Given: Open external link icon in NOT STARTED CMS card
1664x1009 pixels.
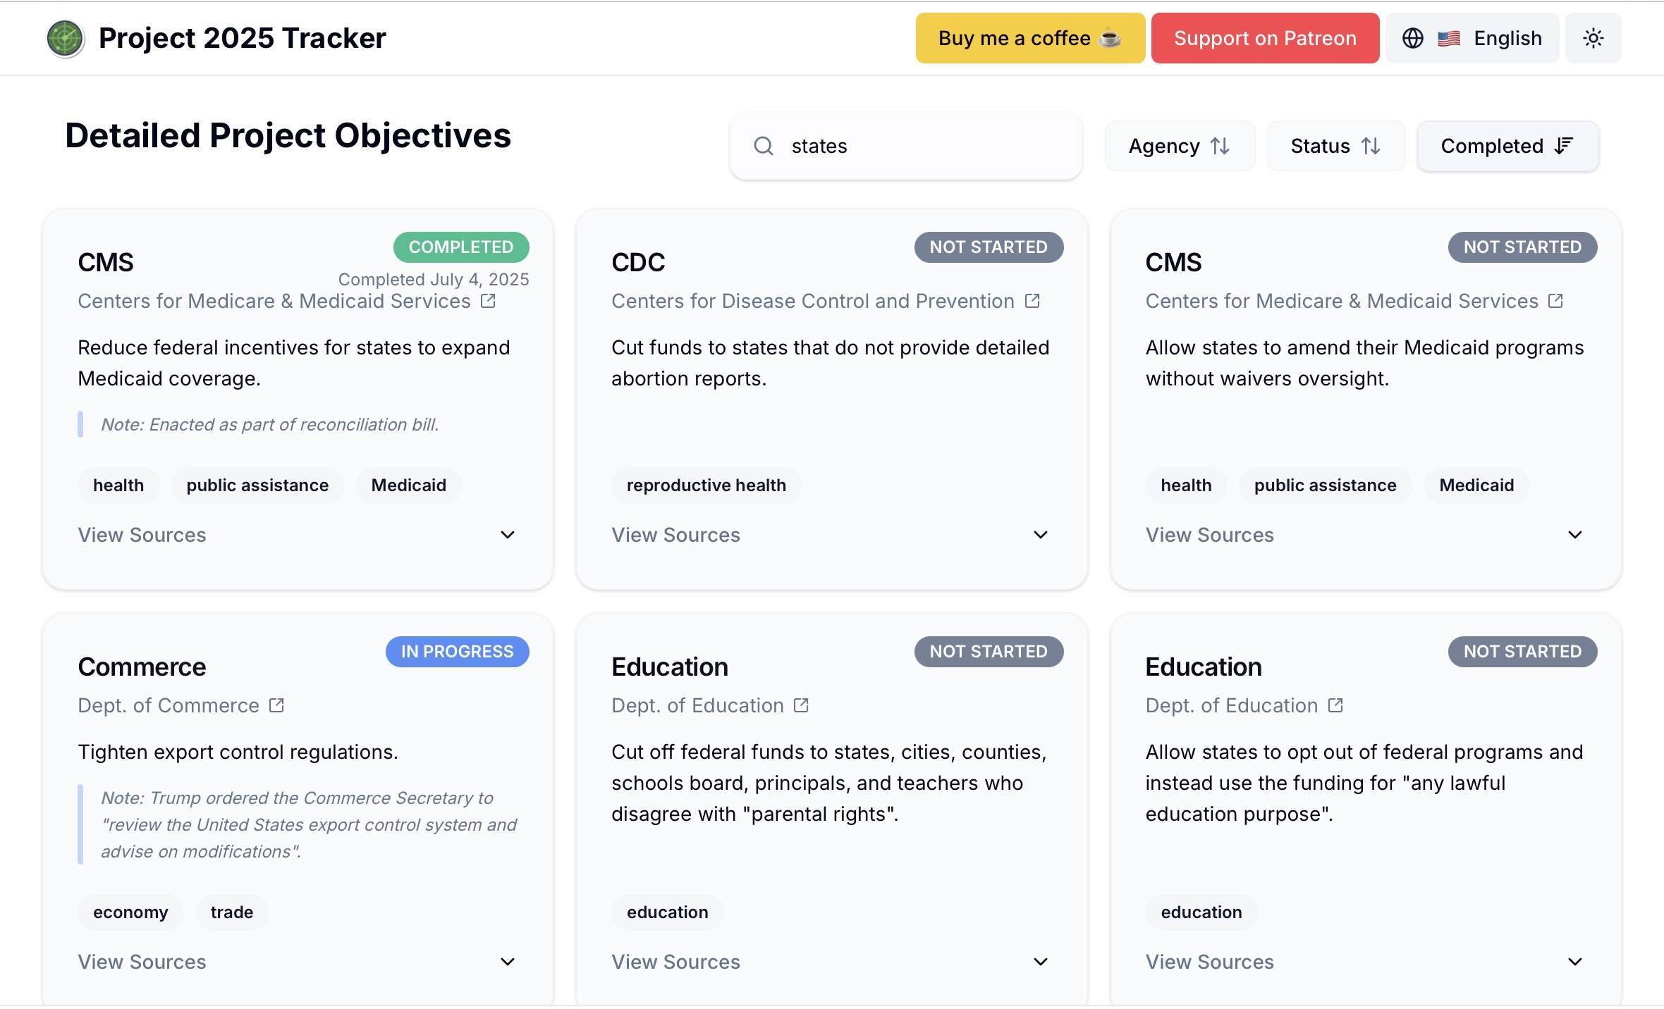Looking at the screenshot, I should pyautogui.click(x=1556, y=301).
